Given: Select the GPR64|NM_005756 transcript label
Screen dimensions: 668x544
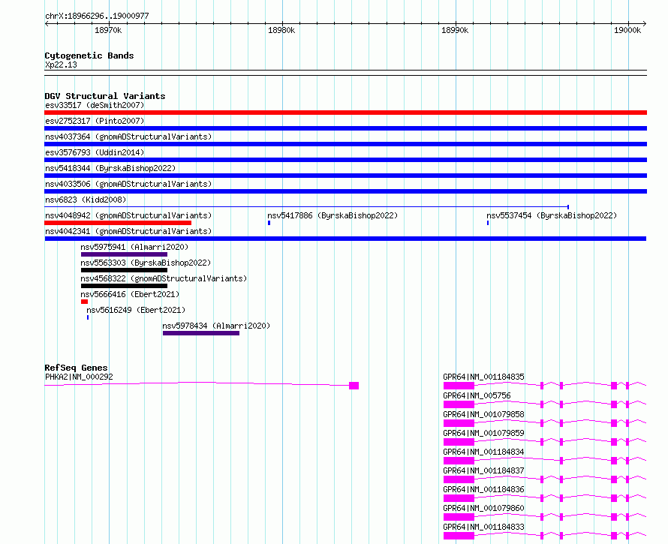Looking at the screenshot, I should [477, 395].
